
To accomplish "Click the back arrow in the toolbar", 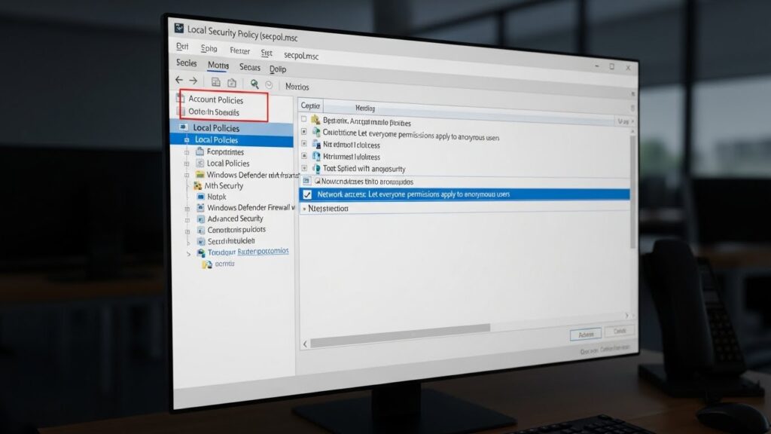I will click(x=179, y=81).
